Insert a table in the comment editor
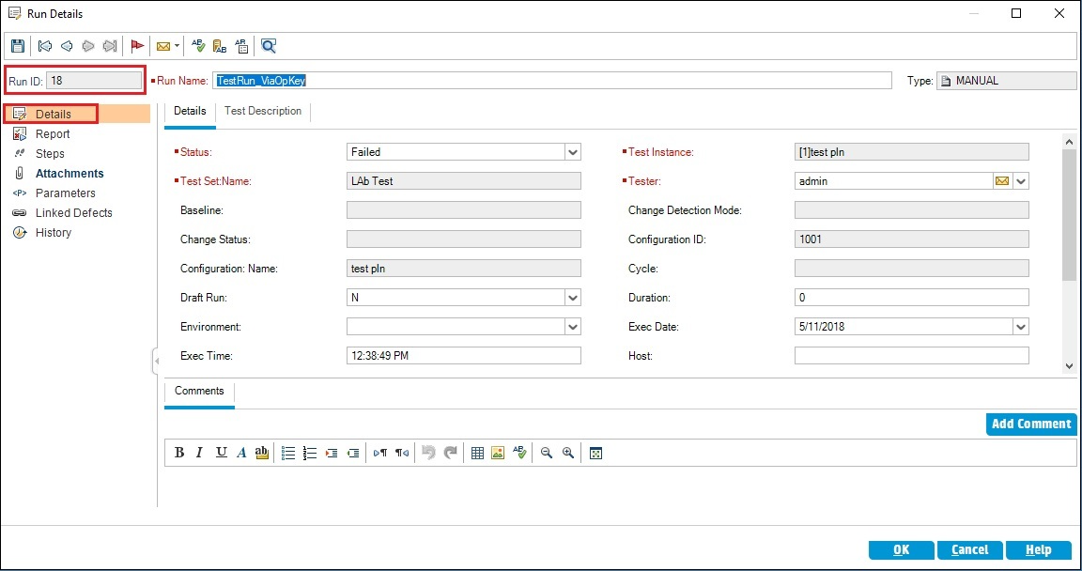The image size is (1082, 571). pyautogui.click(x=477, y=453)
